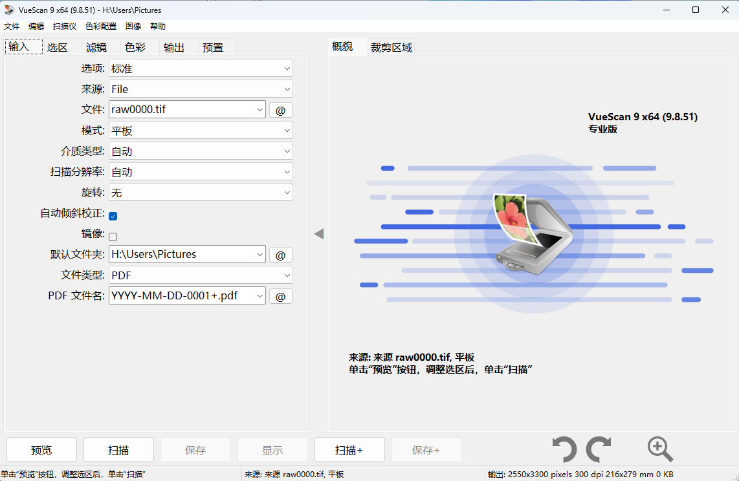Viewport: 739px width, 481px height.
Task: Close the VueScan window
Action: 725,10
